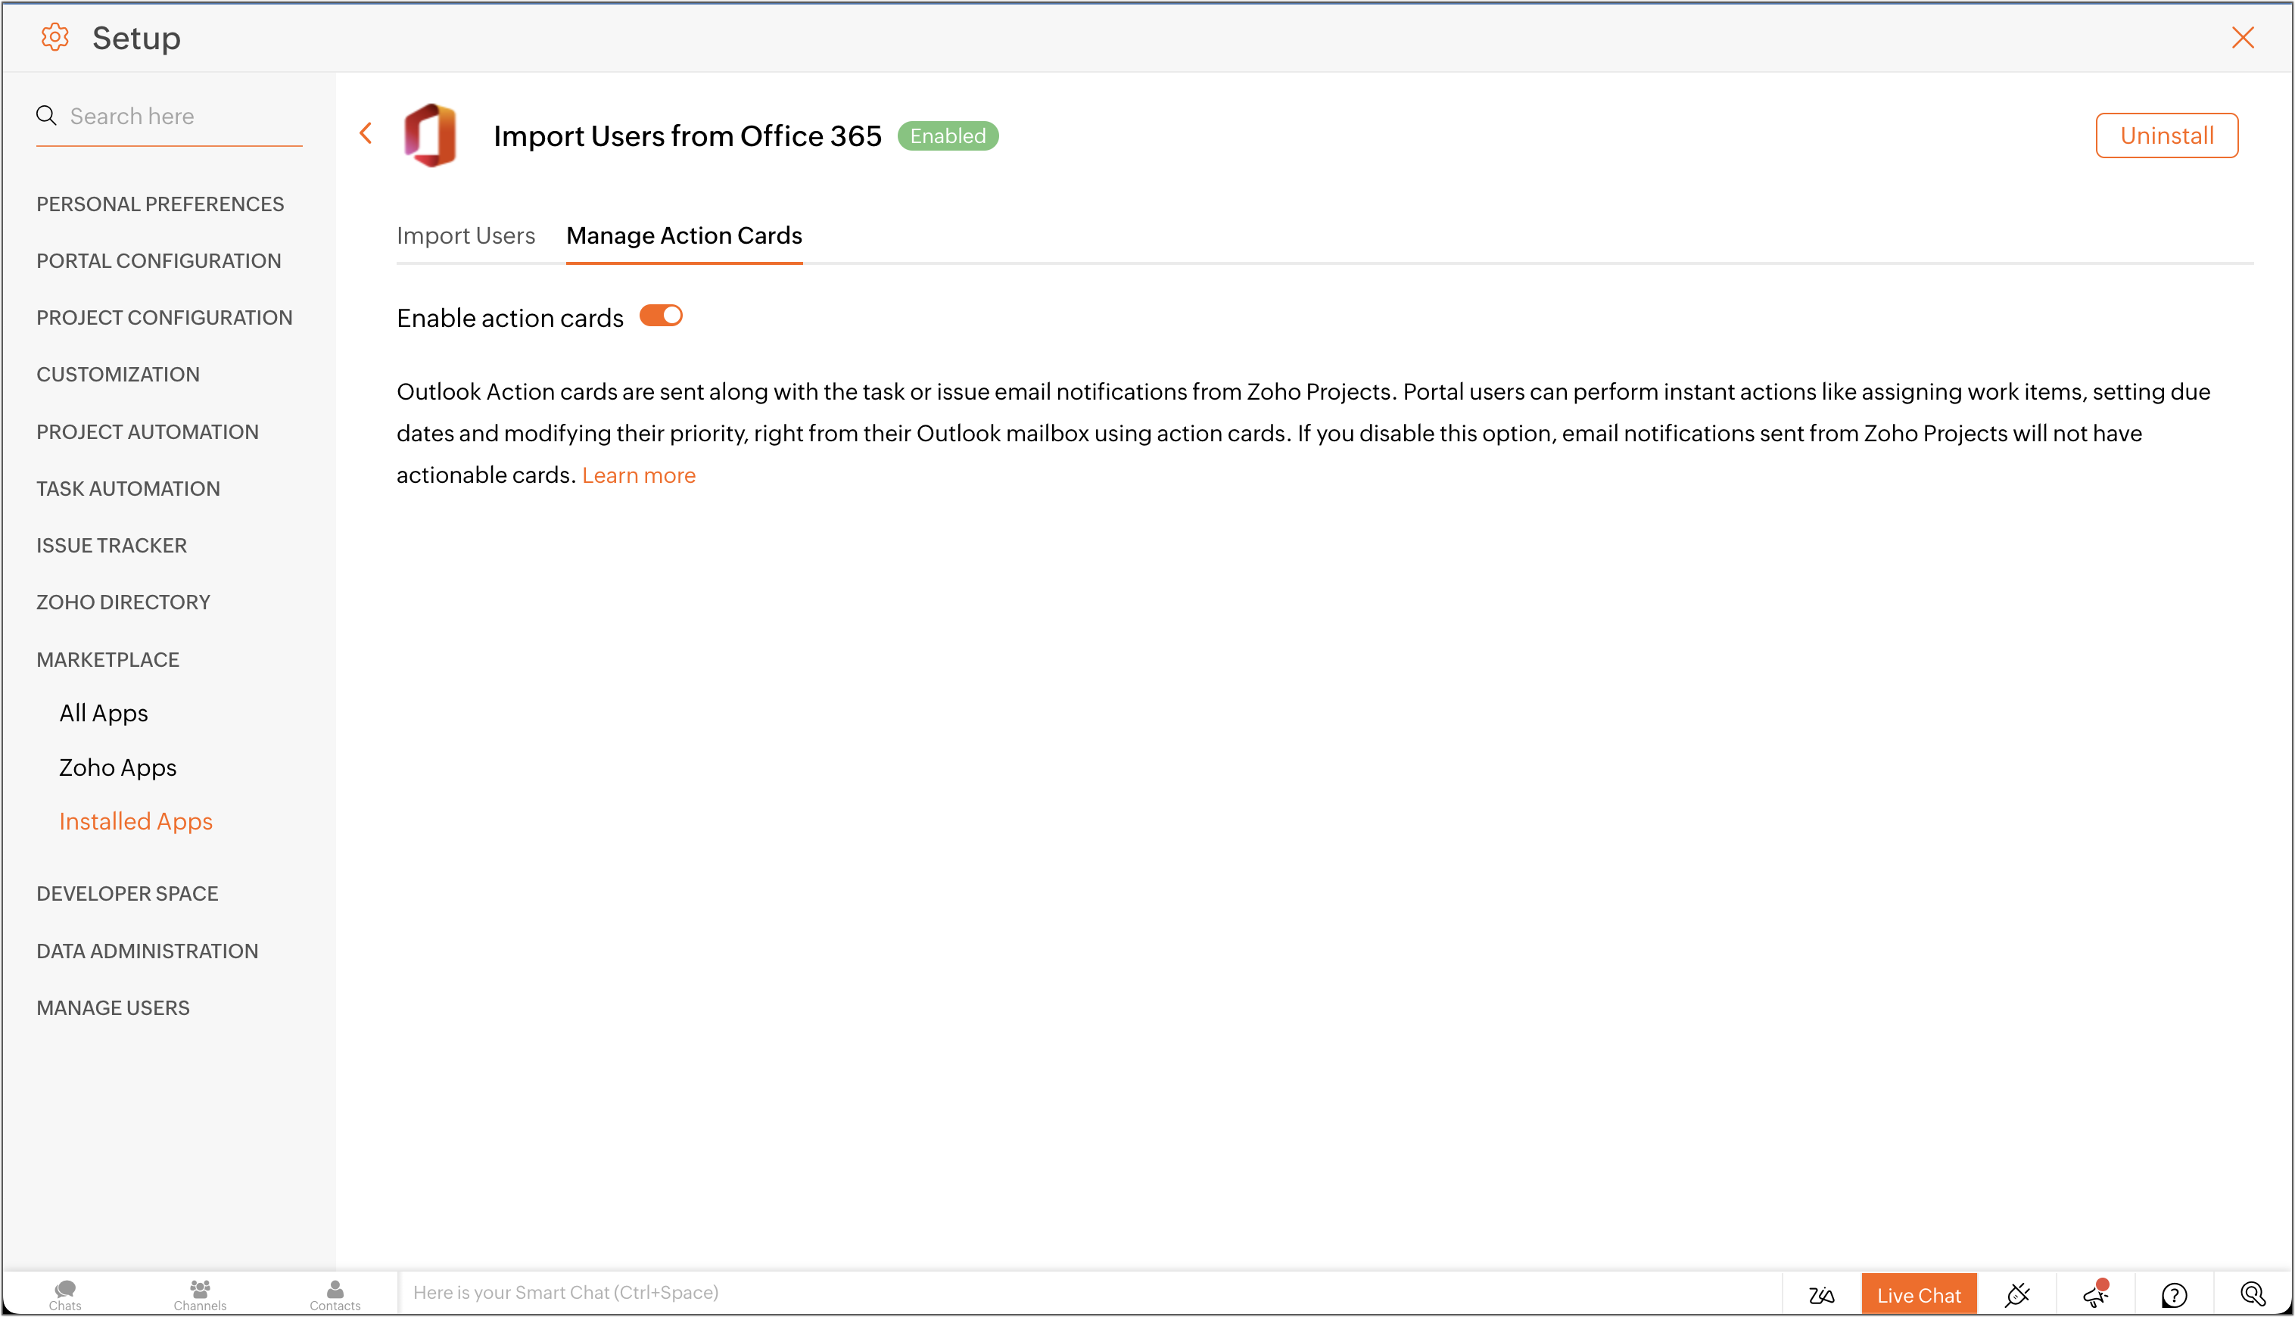Viewport: 2295px width, 1317px height.
Task: Open Channels in bottom bar
Action: [x=200, y=1294]
